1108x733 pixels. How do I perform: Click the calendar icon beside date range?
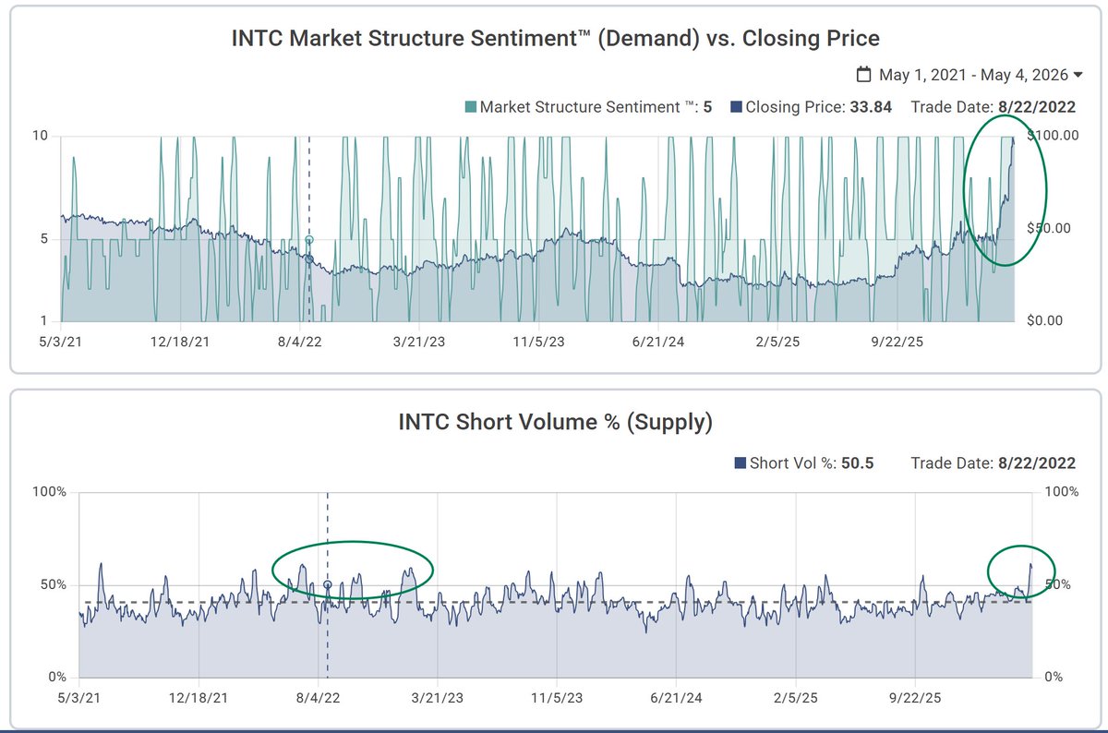[x=864, y=75]
